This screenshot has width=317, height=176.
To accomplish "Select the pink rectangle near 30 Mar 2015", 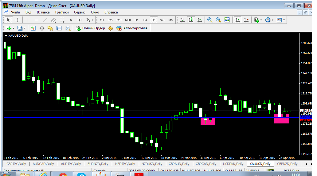I will (208, 121).
